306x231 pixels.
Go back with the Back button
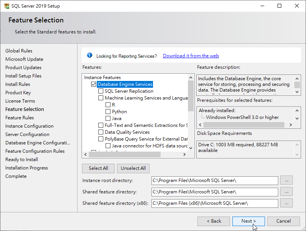pyautogui.click(x=214, y=221)
